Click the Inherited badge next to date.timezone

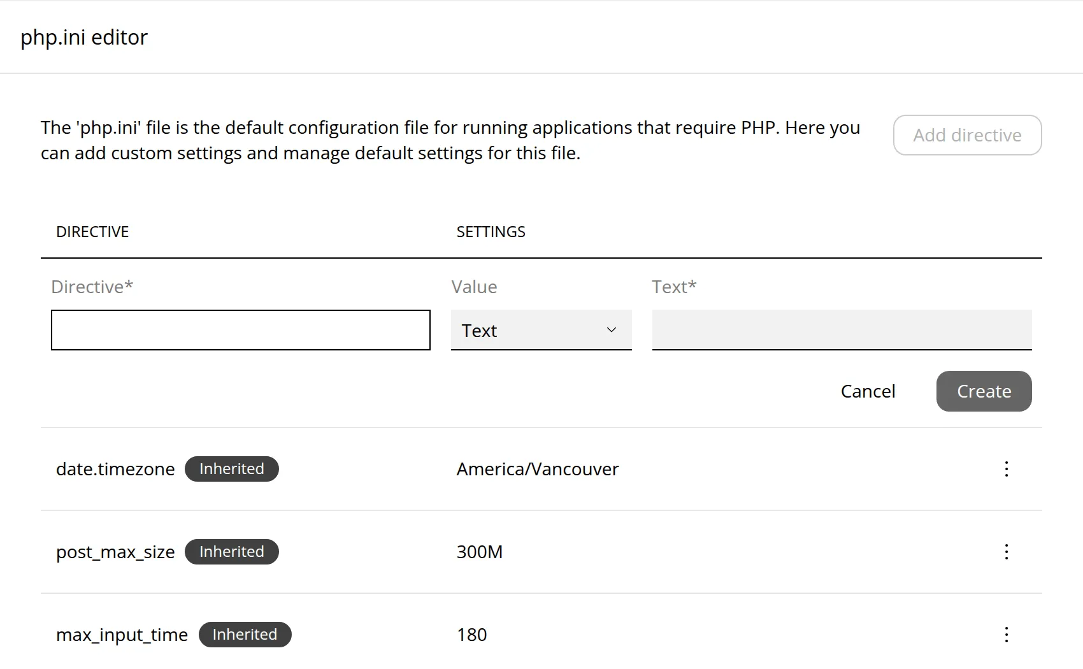point(232,469)
